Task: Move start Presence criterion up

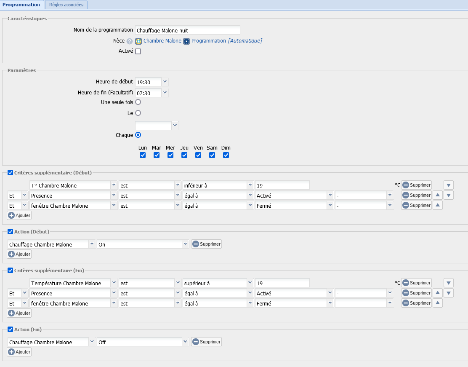Action: point(438,195)
